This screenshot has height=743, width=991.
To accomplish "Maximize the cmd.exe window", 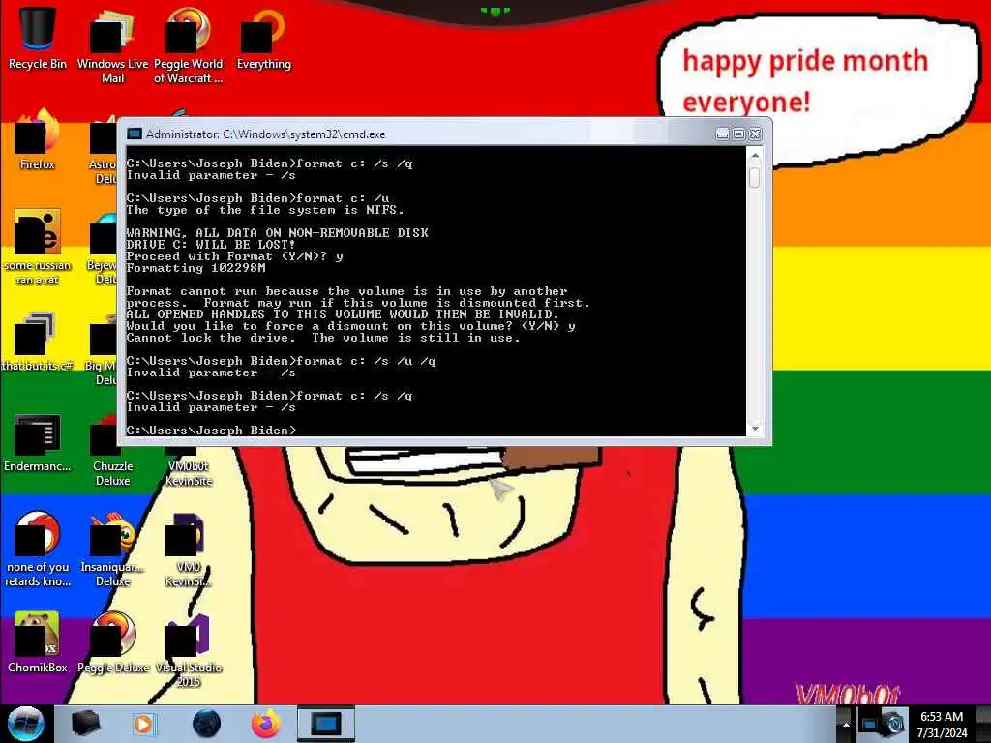I will coord(738,134).
